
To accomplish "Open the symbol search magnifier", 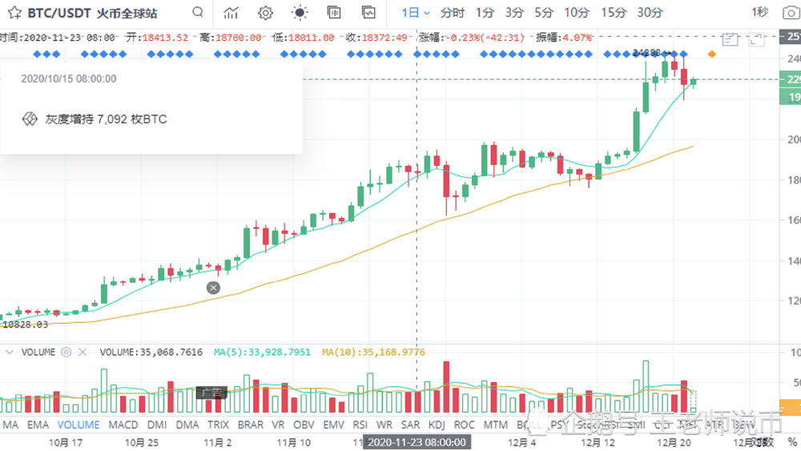I will [x=198, y=12].
